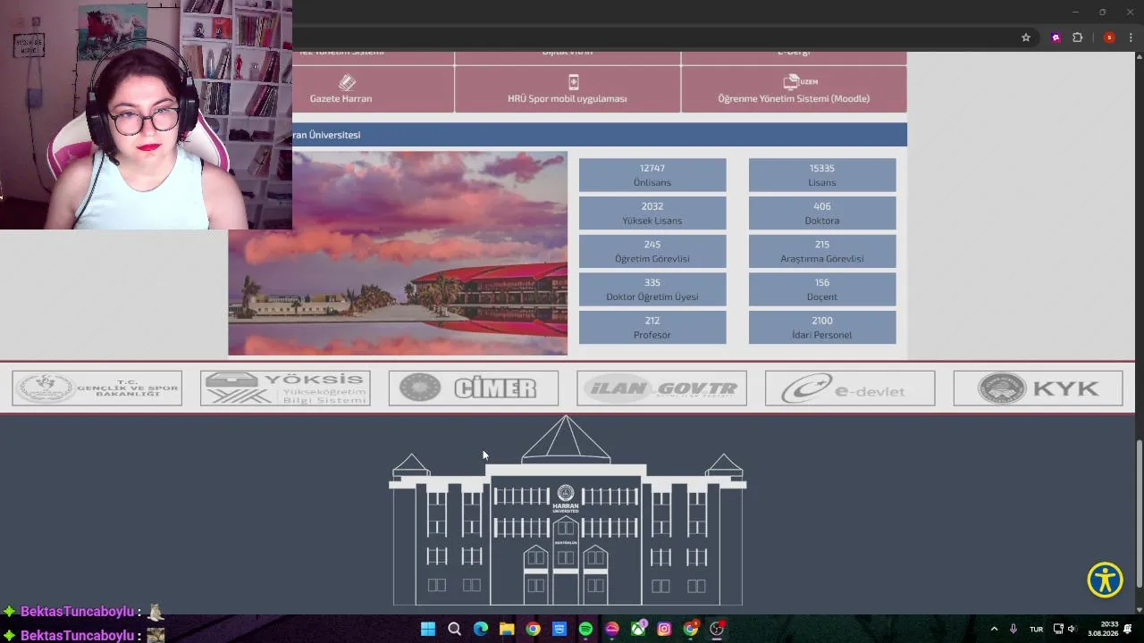
Task: Open the Chrome Extensions puzzle menu
Action: [1077, 38]
